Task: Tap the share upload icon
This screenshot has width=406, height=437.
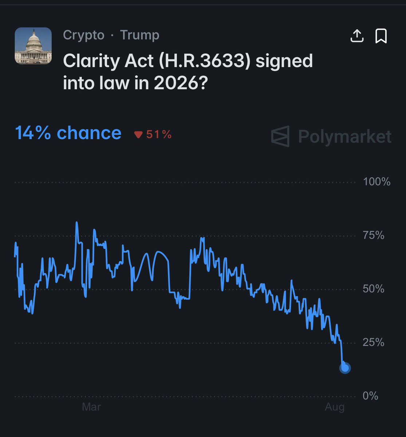Action: pyautogui.click(x=357, y=36)
